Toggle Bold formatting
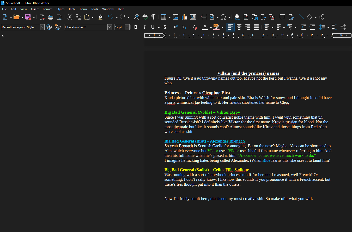The image size is (352, 232). tap(136, 27)
